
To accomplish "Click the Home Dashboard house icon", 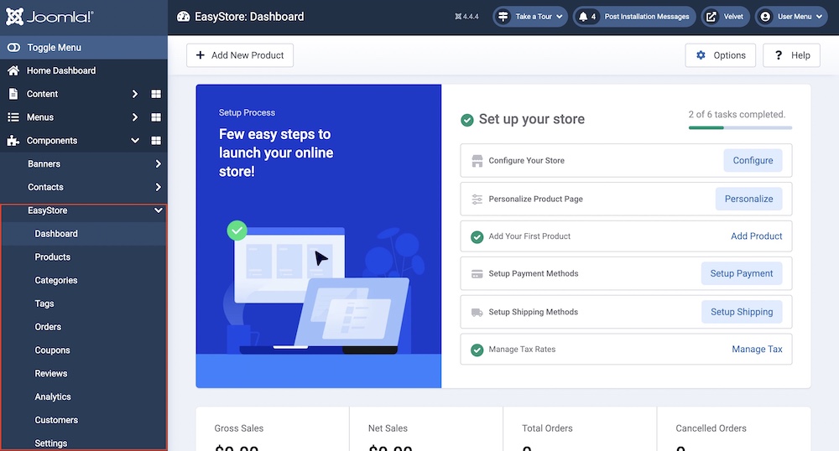I will 13,70.
